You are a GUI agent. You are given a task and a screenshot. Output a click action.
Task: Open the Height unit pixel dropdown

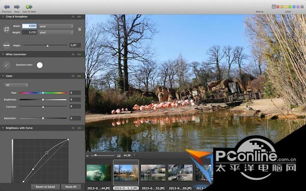coord(56,33)
